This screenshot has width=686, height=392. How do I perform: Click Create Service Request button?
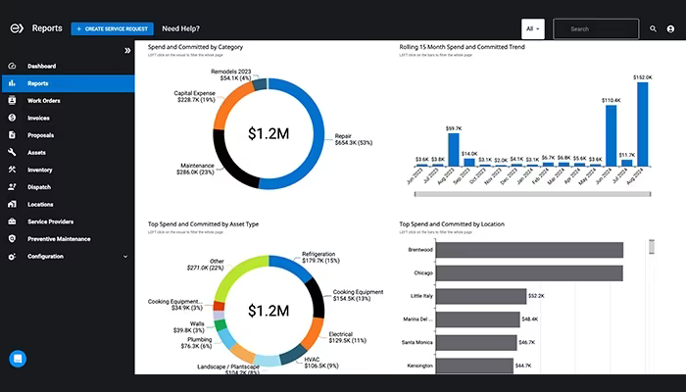pyautogui.click(x=112, y=28)
